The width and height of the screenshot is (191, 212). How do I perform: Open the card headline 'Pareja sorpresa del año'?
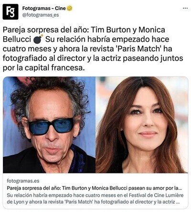pyautogui.click(x=95, y=188)
